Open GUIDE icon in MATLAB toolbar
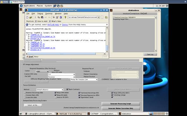This screenshot has width=187, height=116. click(x=57, y=17)
